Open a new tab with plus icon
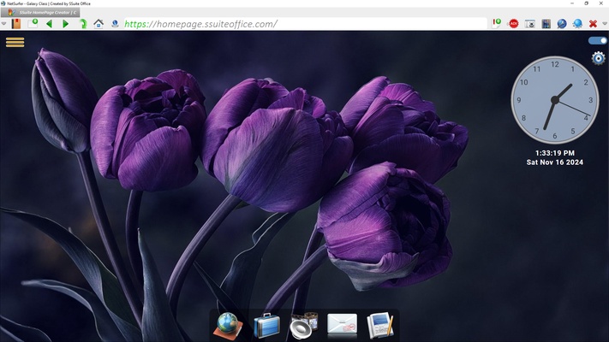 [x=33, y=23]
